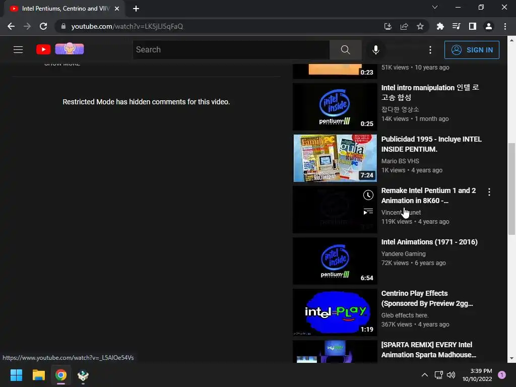
Task: Click the install app icon in address bar
Action: 388,26
